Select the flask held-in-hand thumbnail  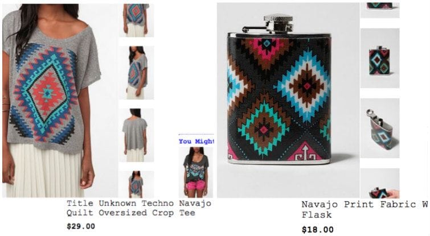380,183
